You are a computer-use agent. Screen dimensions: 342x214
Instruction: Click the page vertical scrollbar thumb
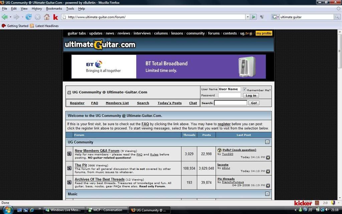coord(340,51)
